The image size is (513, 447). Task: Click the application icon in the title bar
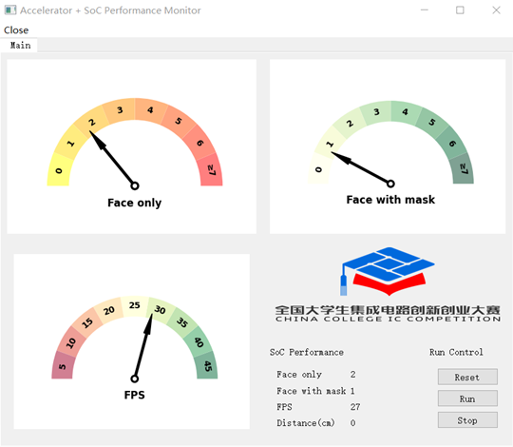coord(9,10)
